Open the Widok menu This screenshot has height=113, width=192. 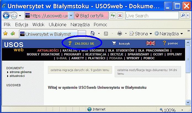click(x=38, y=25)
